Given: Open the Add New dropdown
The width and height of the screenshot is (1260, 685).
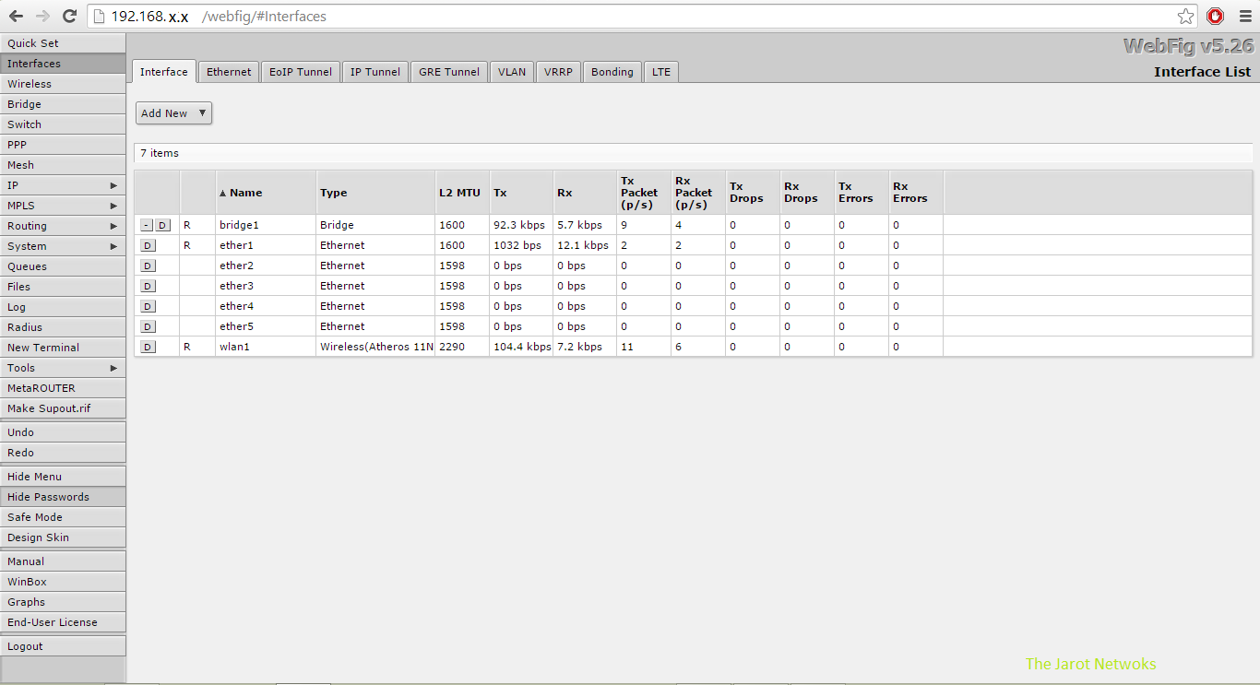Looking at the screenshot, I should tap(172, 112).
